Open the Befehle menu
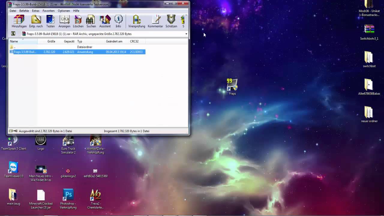The height and width of the screenshot is (216, 384). [24, 11]
